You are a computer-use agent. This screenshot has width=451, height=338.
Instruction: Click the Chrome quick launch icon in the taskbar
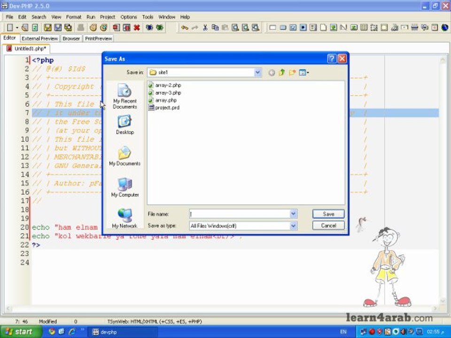tap(52, 332)
